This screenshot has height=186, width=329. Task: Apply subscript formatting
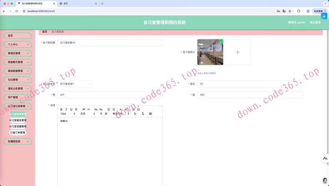pos(121,109)
